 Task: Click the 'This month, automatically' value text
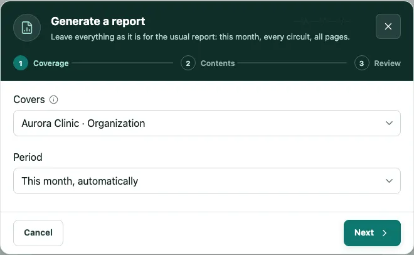coord(80,182)
